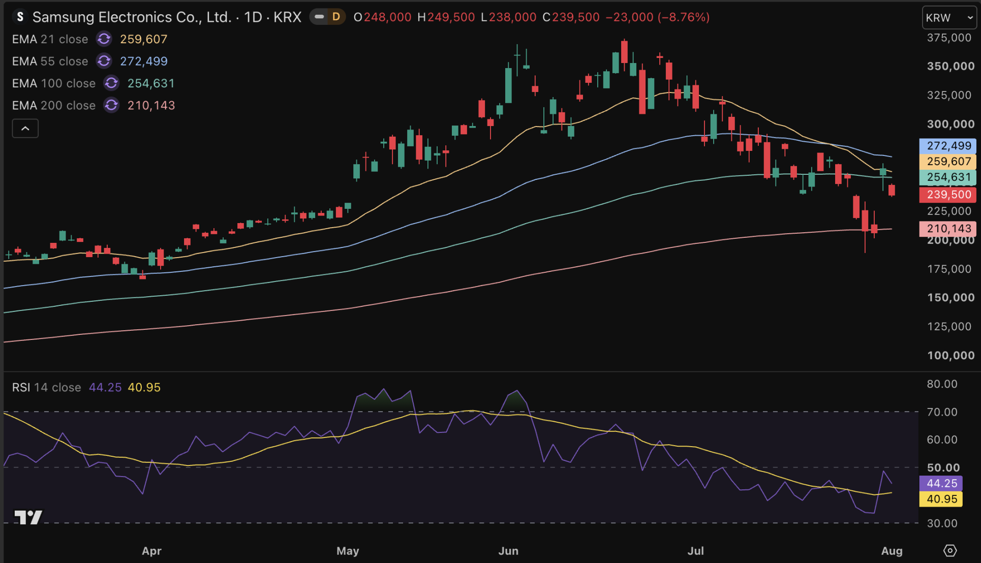Click the 175,000 price axis label
This screenshot has height=563, width=981.
point(949,269)
